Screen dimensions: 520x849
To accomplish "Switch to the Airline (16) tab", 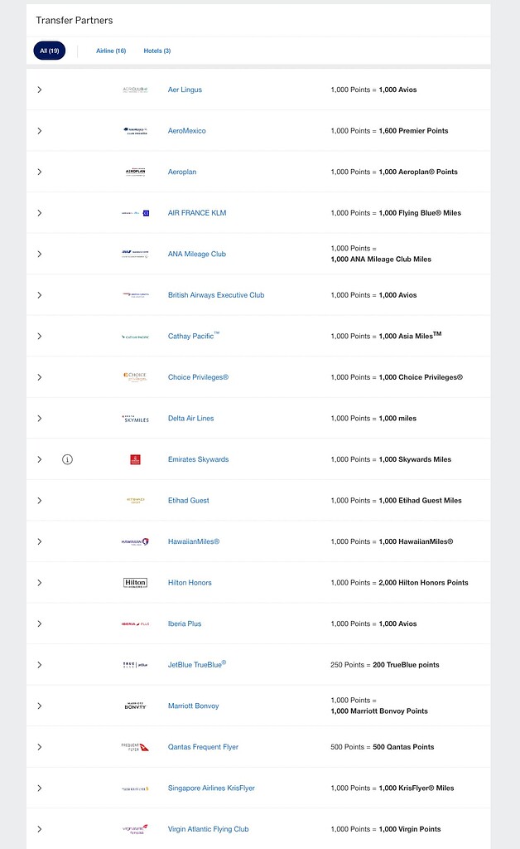I will (x=111, y=51).
